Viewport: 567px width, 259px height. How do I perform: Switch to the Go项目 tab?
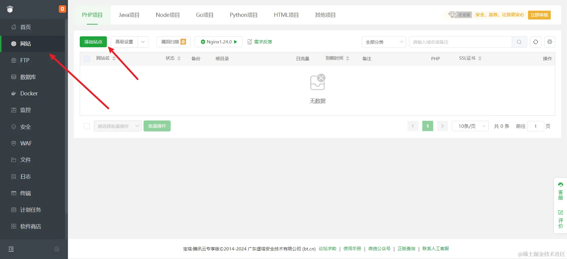205,15
